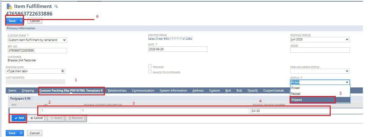Viewport: 367px width, 137px height.
Task: Click the top Cancel button
Action: (35, 21)
